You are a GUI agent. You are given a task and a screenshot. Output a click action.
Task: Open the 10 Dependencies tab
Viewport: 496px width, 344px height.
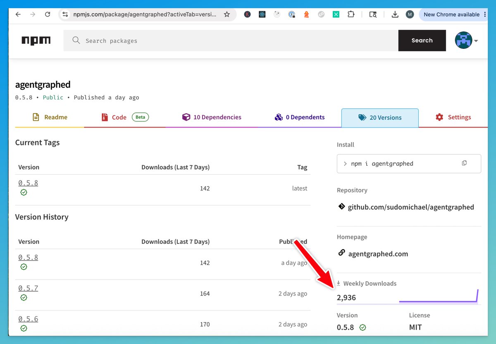click(212, 117)
